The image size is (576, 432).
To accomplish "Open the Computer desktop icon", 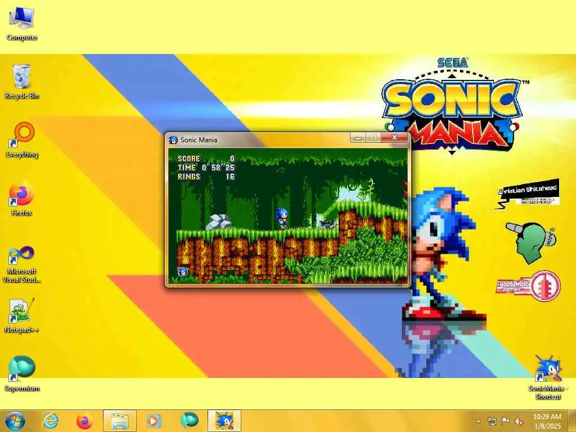I will 22,23.
